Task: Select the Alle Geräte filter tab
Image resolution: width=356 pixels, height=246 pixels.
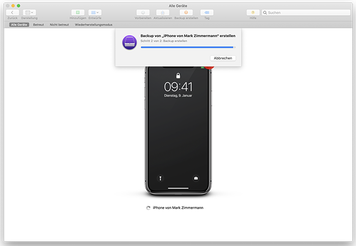Action: click(x=19, y=24)
